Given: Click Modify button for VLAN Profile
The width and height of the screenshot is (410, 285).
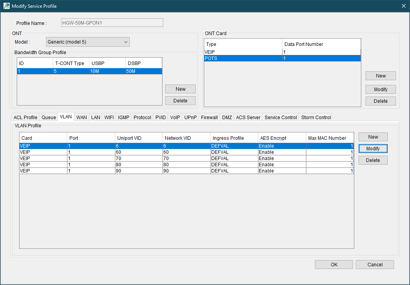Looking at the screenshot, I should click(373, 149).
